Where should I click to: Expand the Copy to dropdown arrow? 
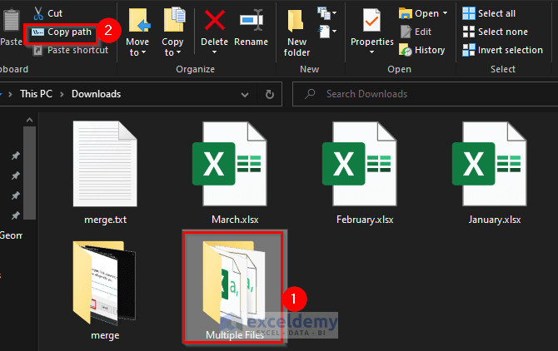(179, 53)
